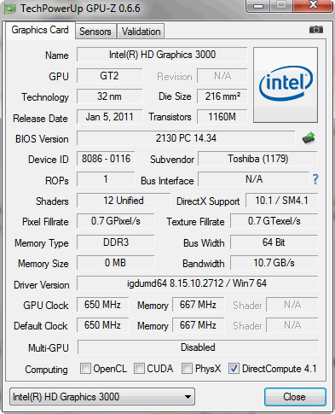Switch to the Sensors tab
This screenshot has width=335, height=414.
click(x=95, y=32)
